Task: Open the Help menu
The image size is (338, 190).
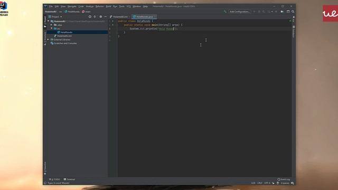Action: [x=145, y=6]
